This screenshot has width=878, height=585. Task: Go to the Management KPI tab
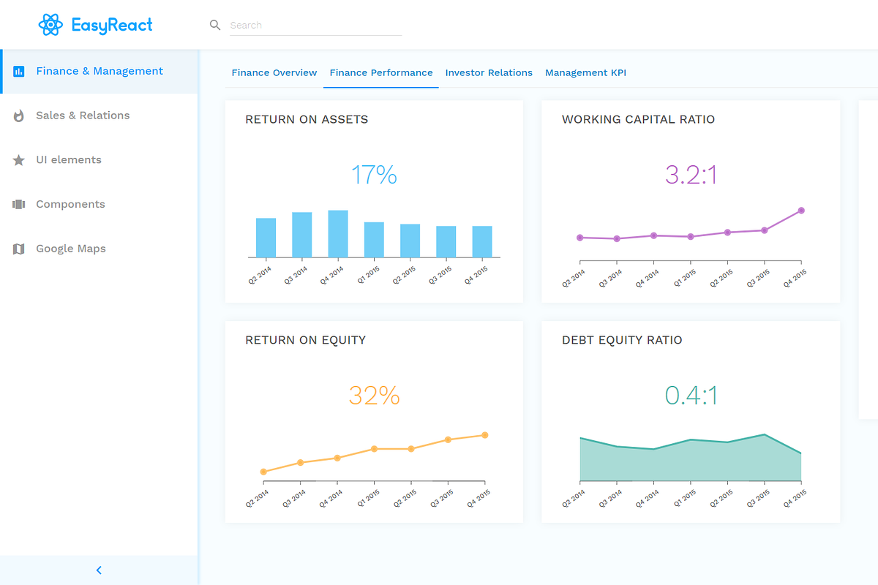point(585,73)
